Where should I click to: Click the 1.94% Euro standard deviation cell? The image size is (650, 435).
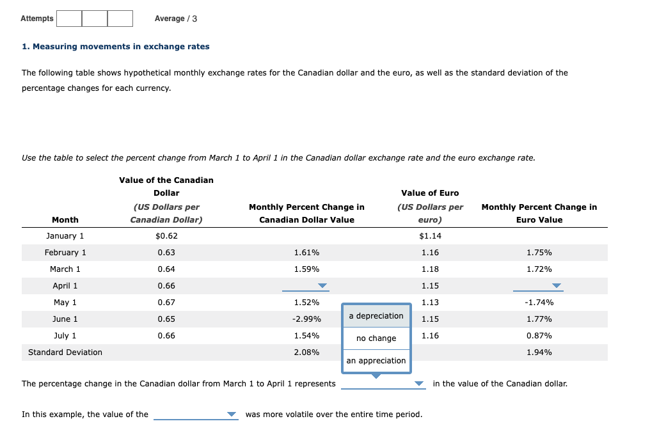(539, 352)
